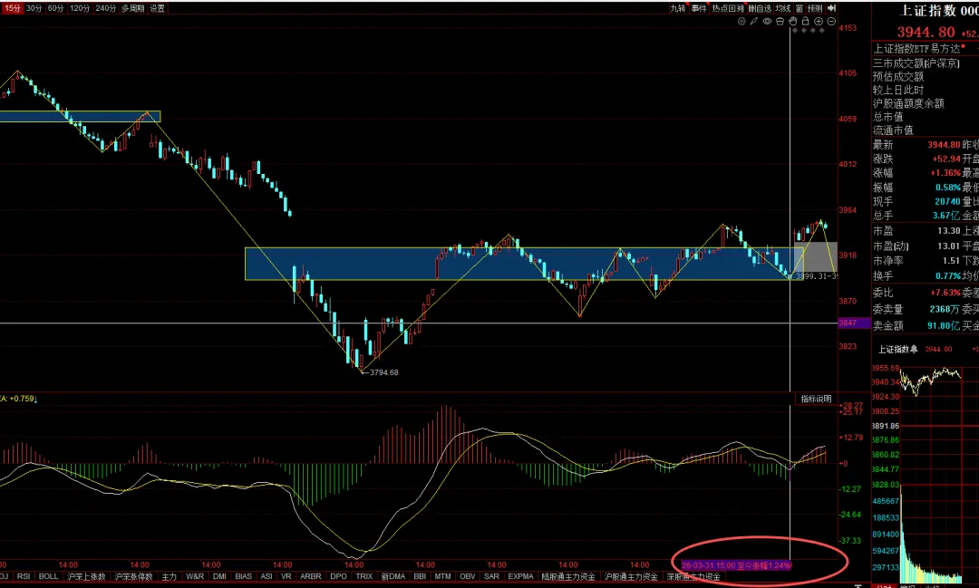Click the 总市值 row label
Screen dimensions: 979x588
click(x=887, y=117)
